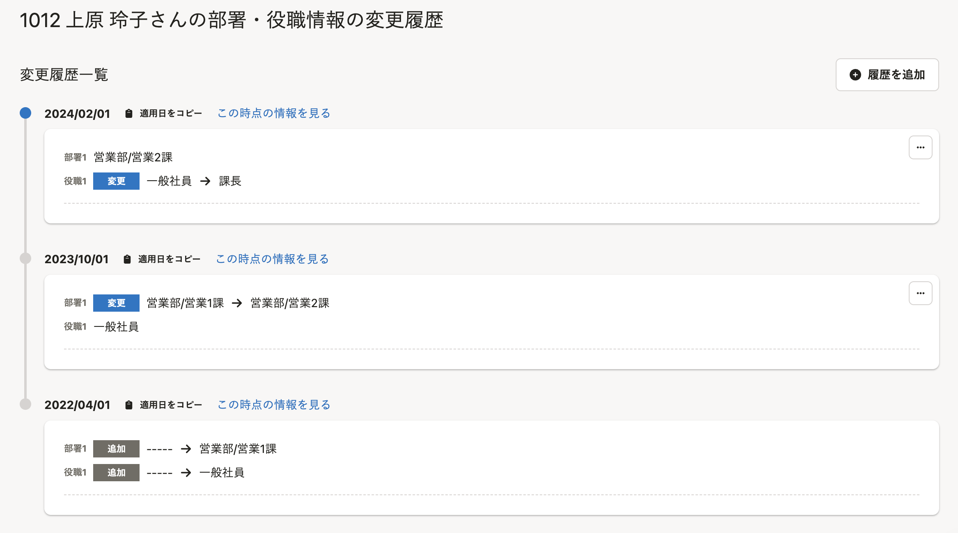Open the three-dot menu on 2023/10/01 card
This screenshot has width=958, height=533.
click(x=920, y=293)
